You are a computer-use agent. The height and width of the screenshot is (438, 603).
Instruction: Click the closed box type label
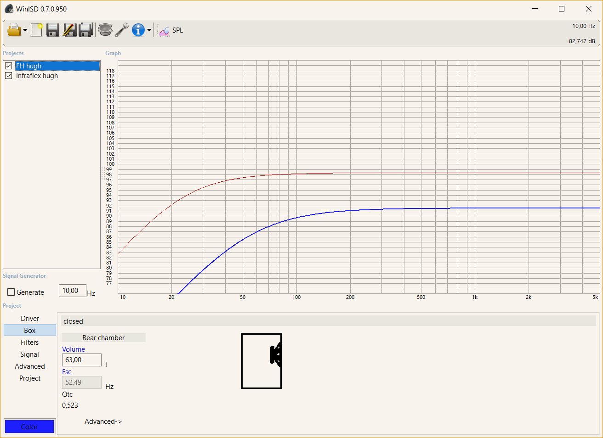pos(74,321)
